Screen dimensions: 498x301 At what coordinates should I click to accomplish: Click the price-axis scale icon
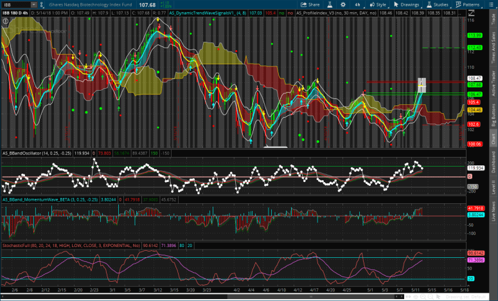471,13
